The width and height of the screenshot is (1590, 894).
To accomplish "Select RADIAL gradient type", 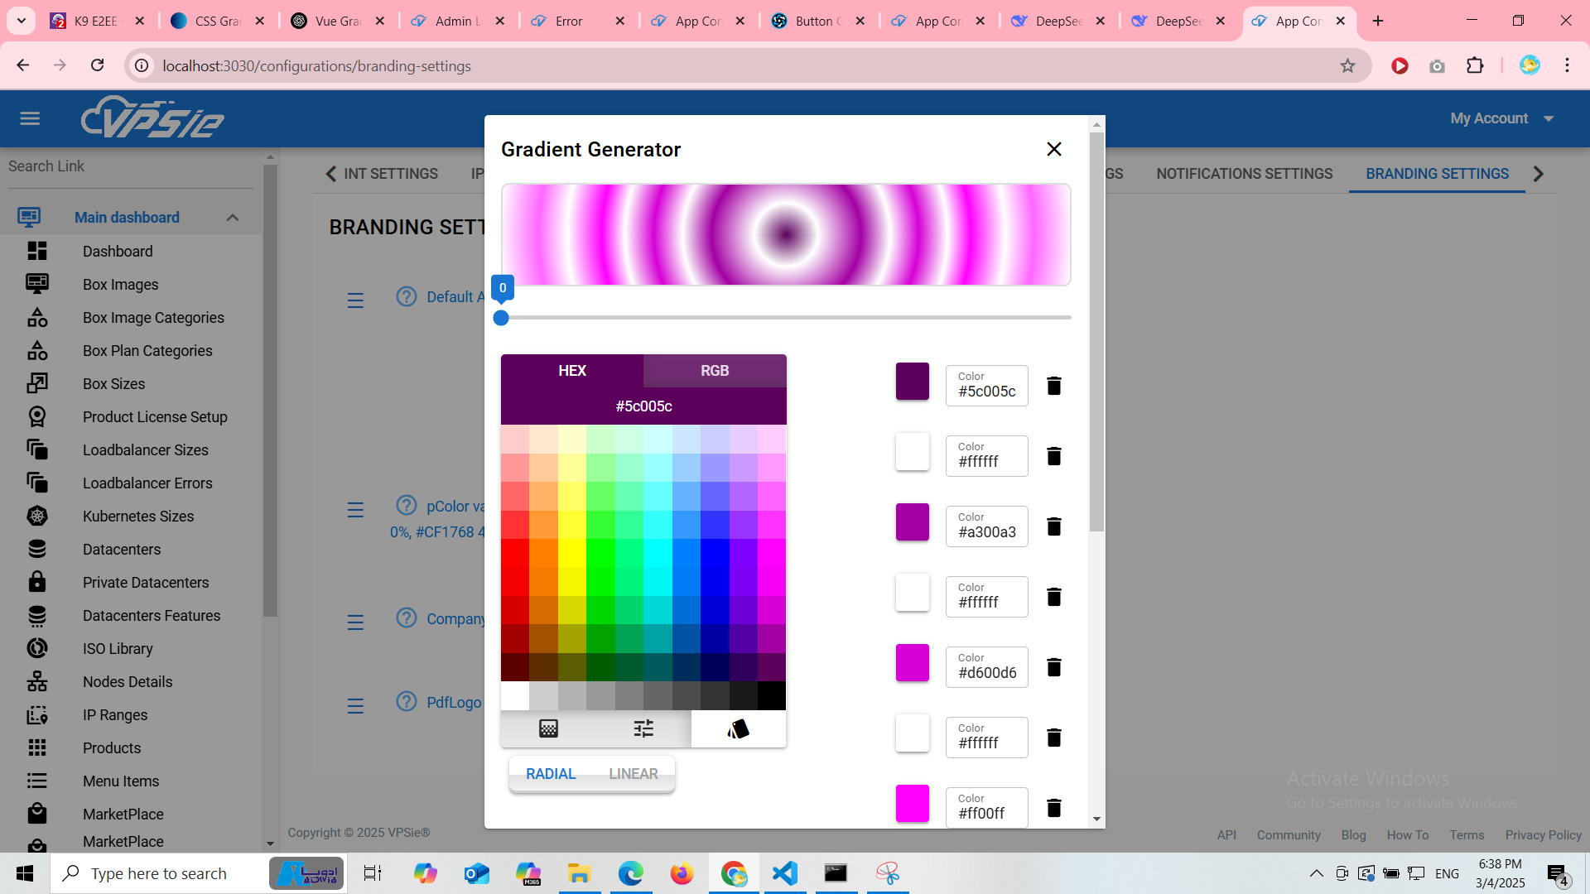I will coord(550,774).
